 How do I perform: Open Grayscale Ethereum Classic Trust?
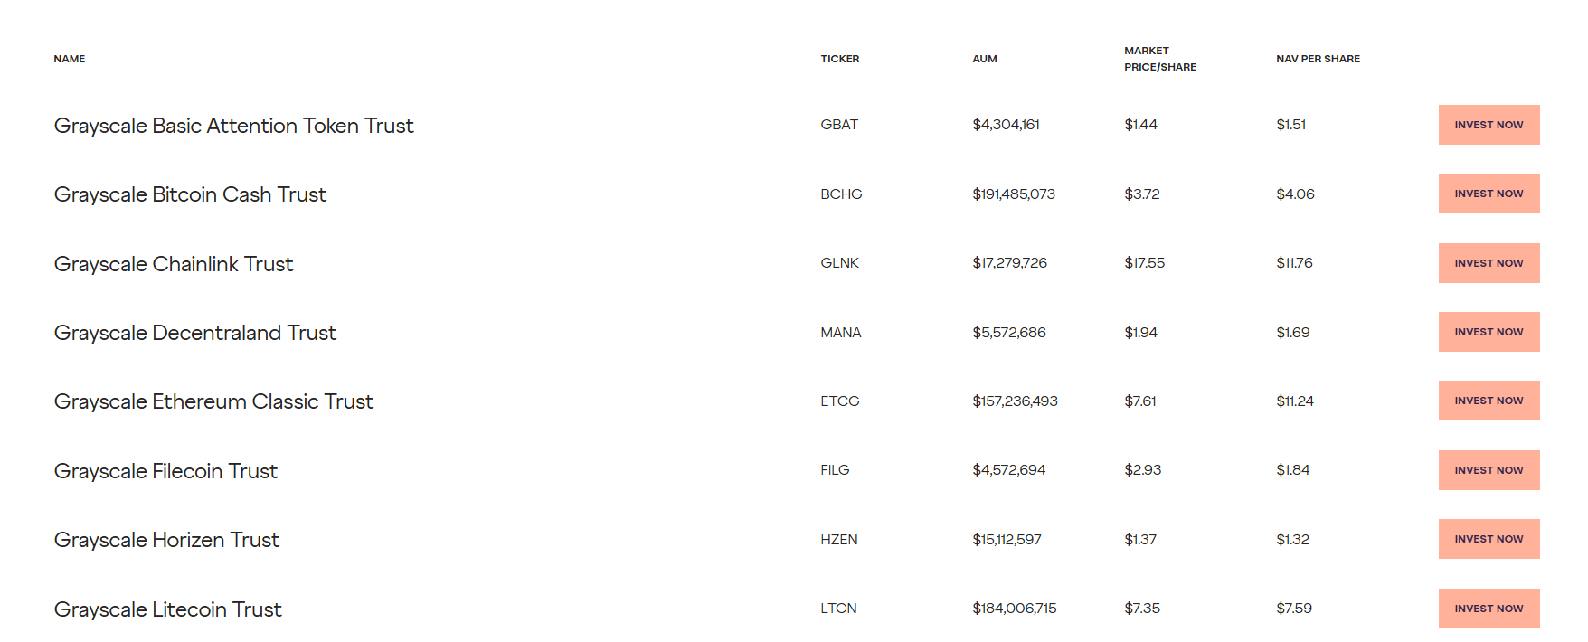[x=213, y=401]
